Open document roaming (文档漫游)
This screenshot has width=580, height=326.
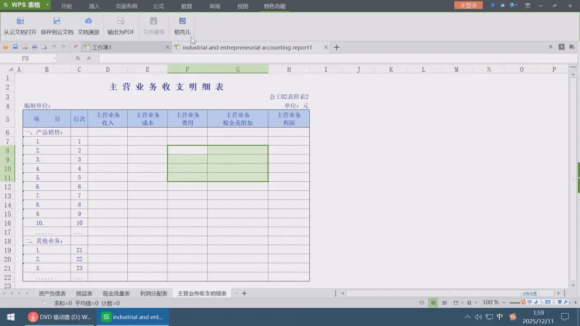[x=89, y=26]
